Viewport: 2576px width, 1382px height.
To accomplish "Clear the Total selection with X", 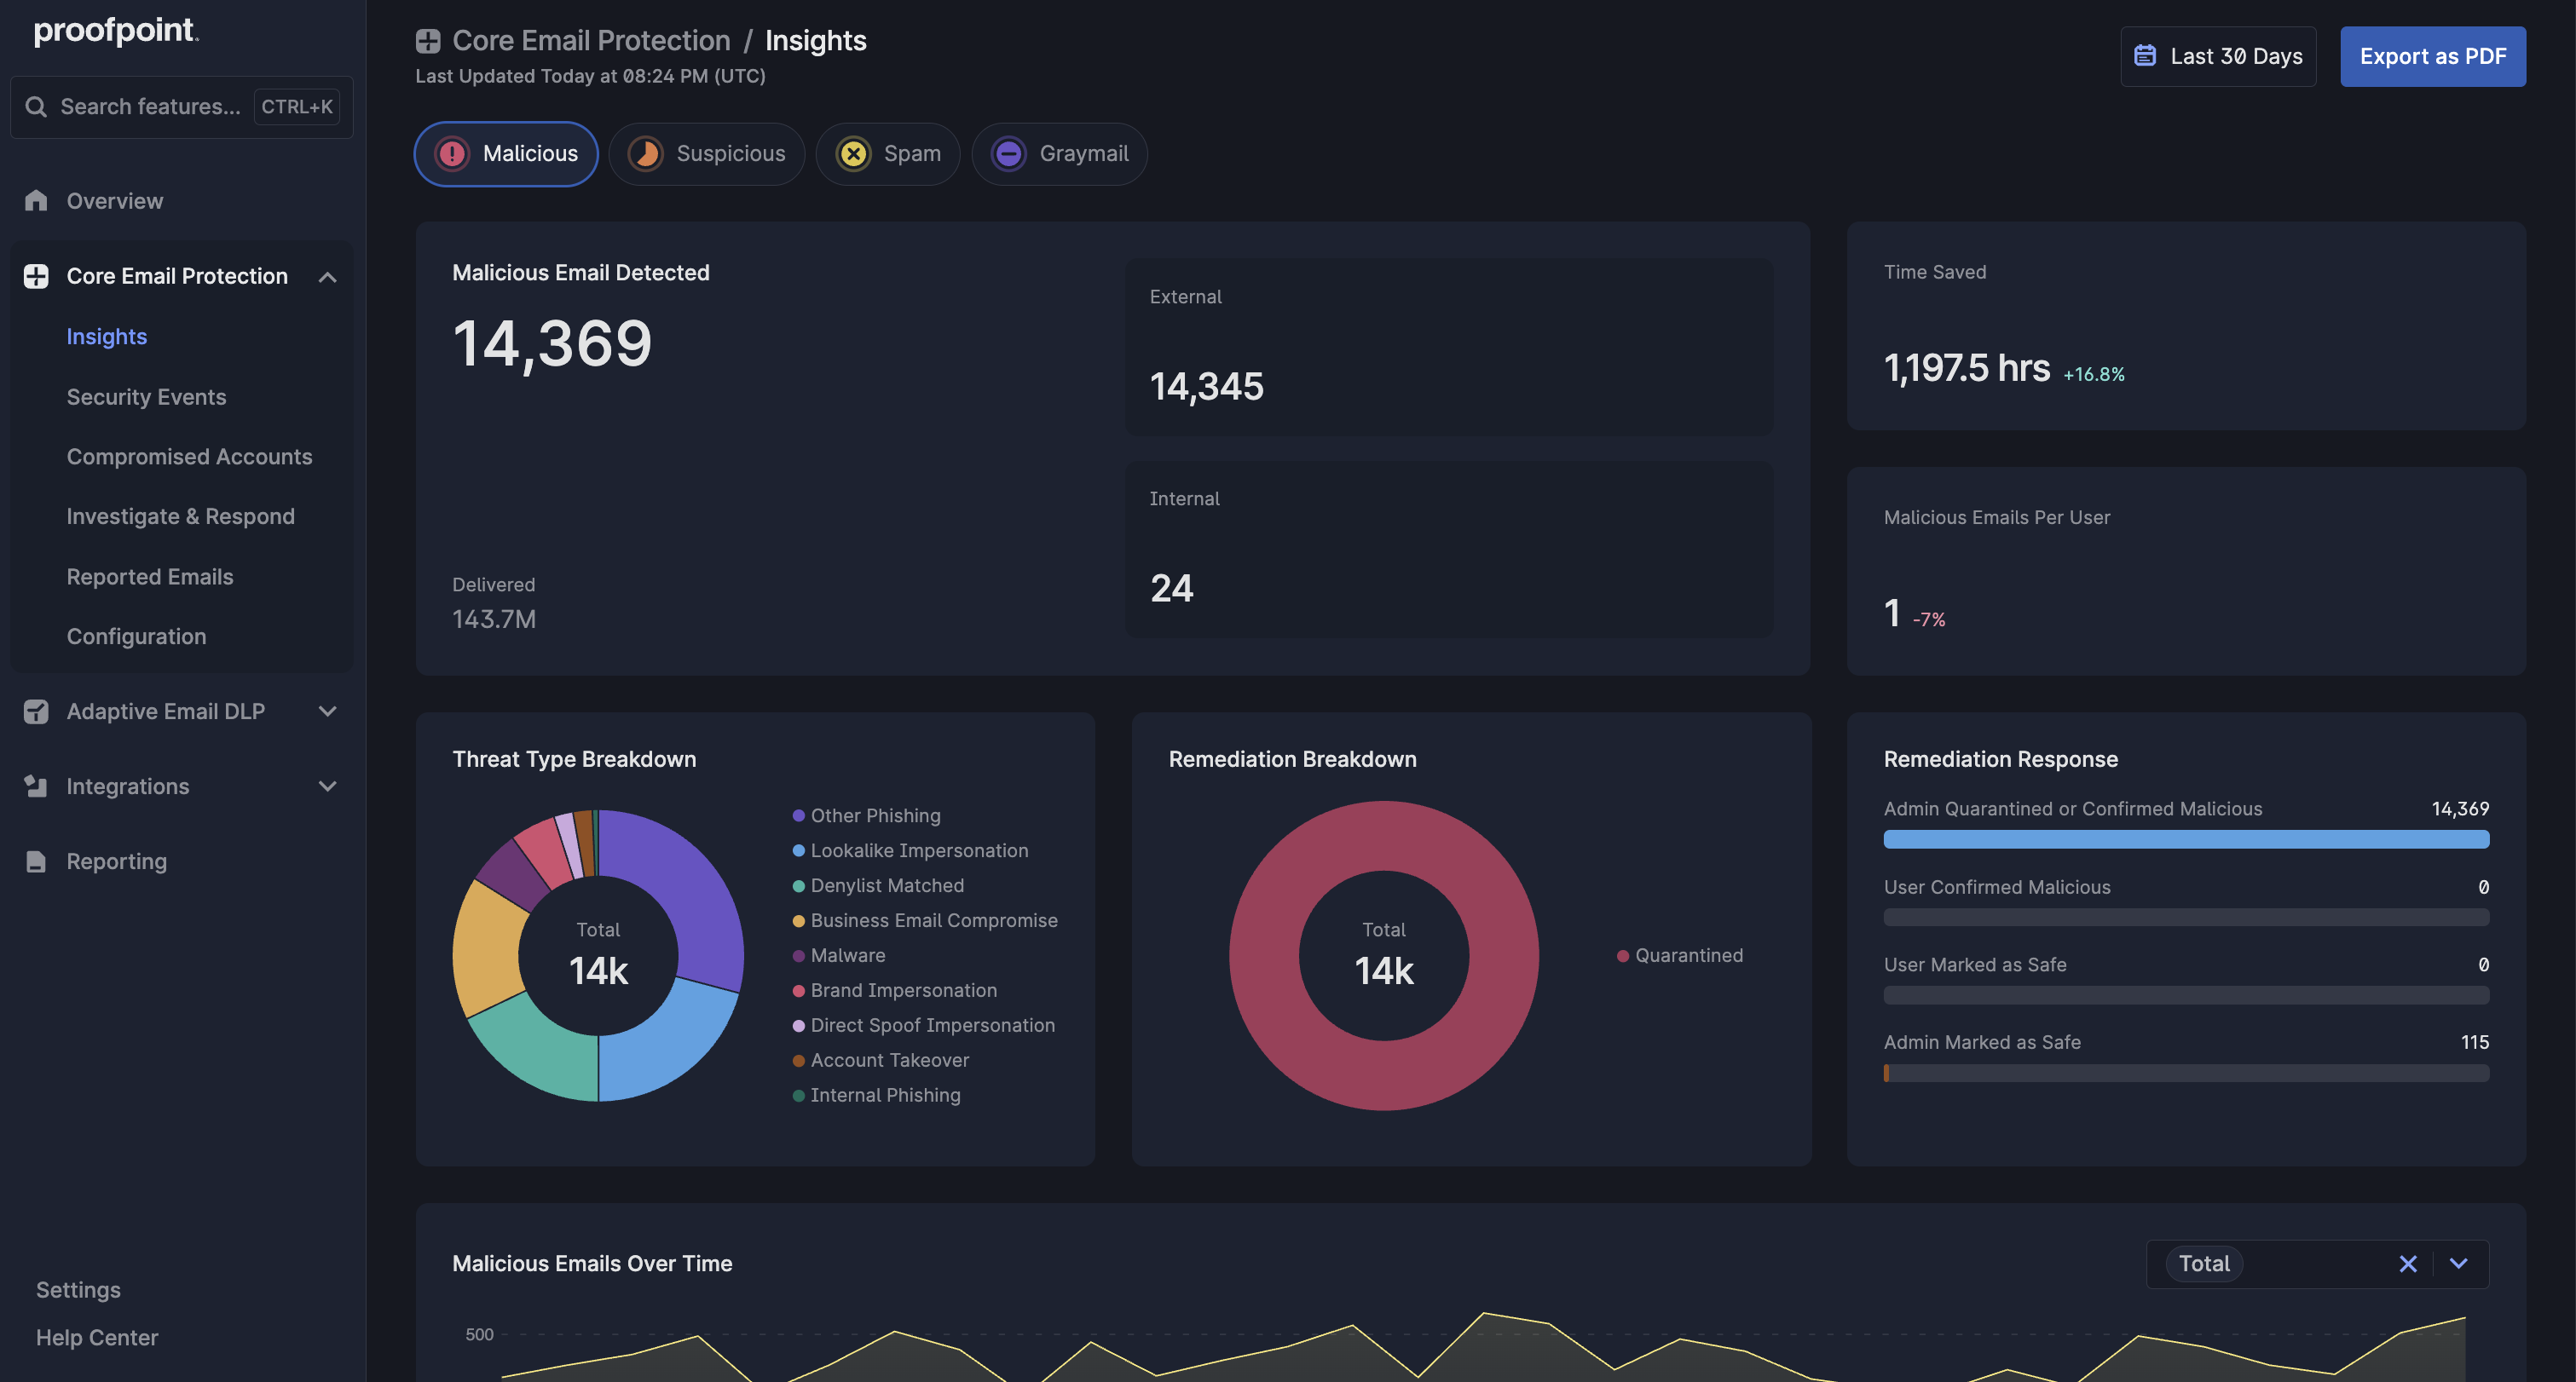I will (2407, 1264).
